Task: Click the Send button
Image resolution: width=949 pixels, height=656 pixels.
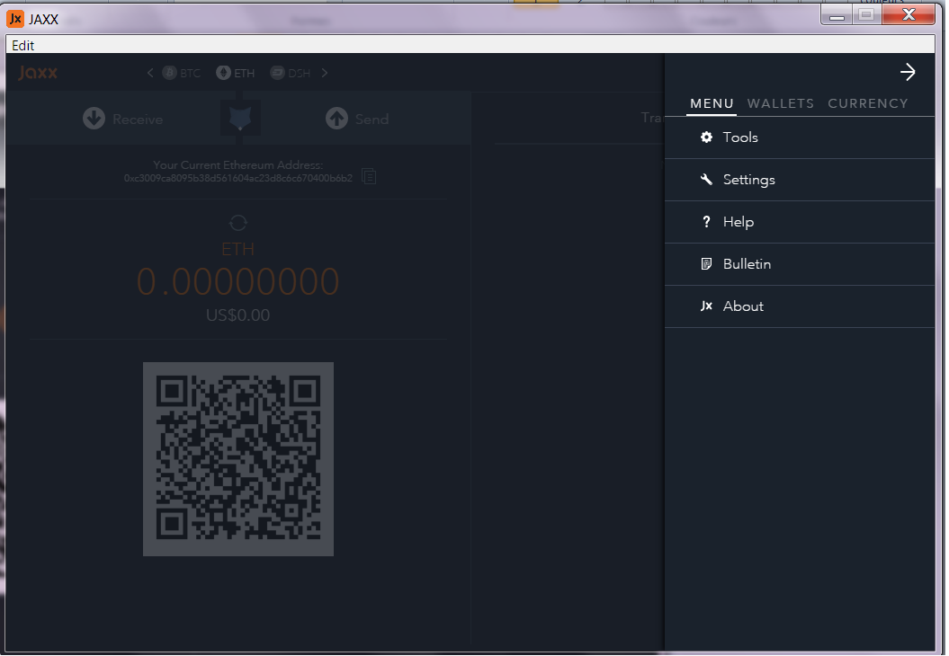Action: click(357, 118)
